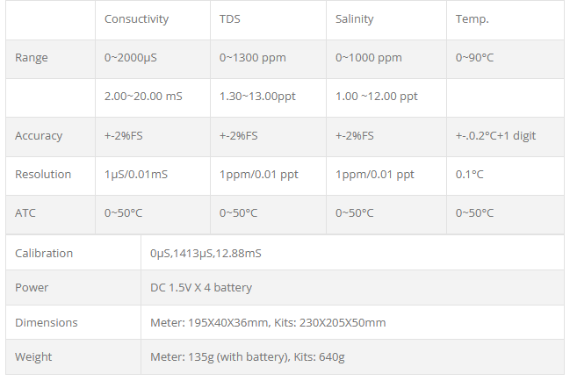Click the 1.00 ~12.00 ppt salinity cell
570x381 pixels.
376,97
